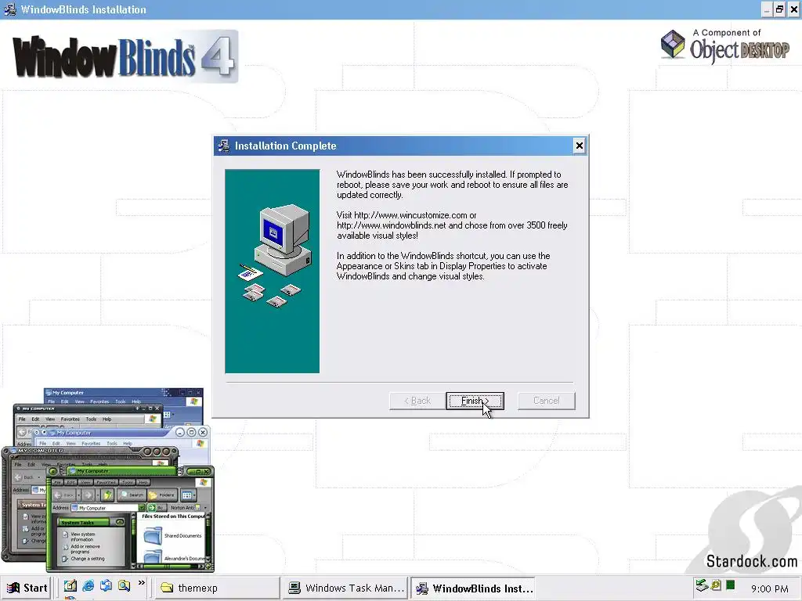Restore the WindowBlinds Installation window
802x601 pixels.
point(779,9)
